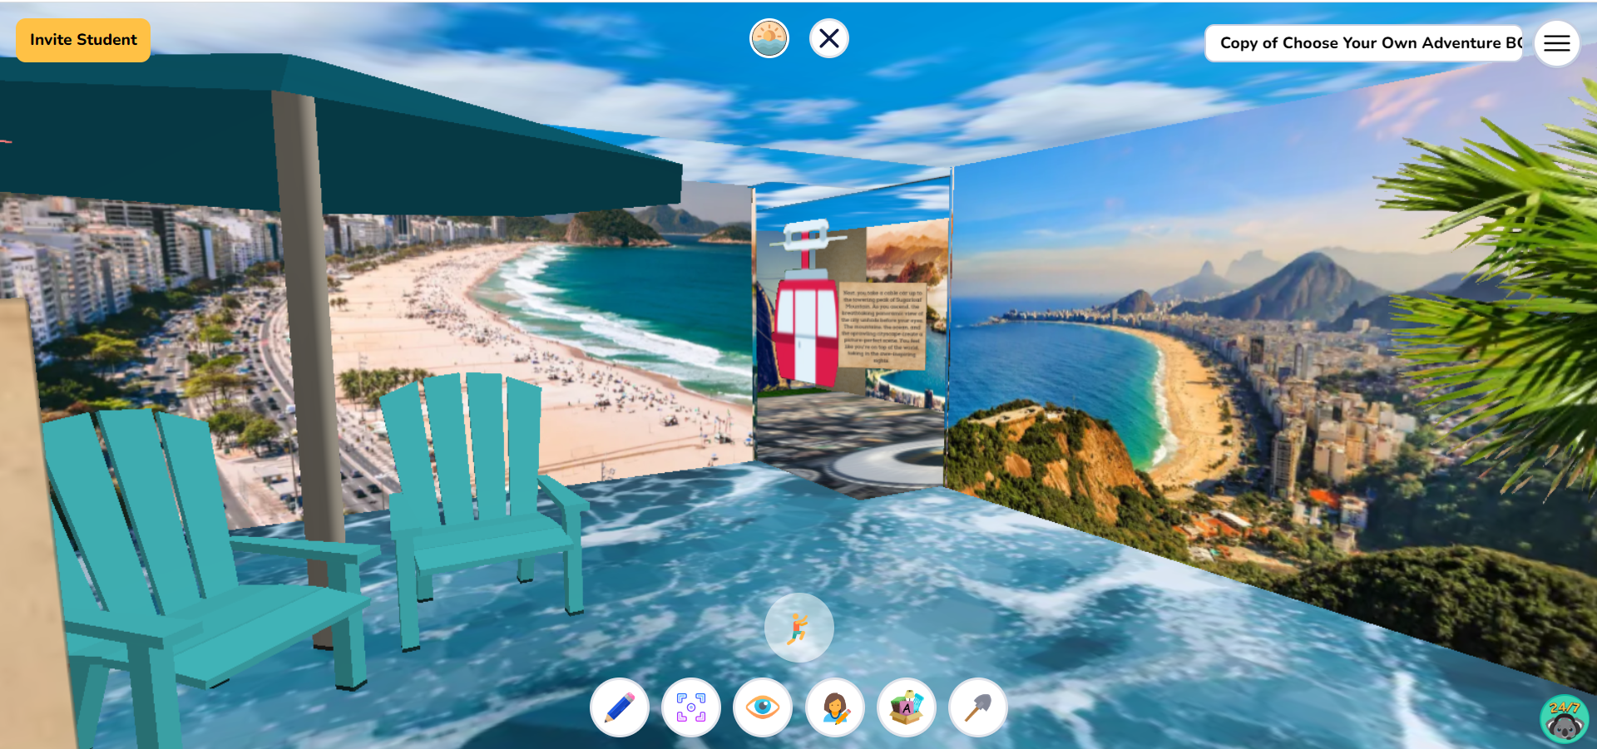Click the sun-over-ocean environment icon

pyautogui.click(x=769, y=38)
